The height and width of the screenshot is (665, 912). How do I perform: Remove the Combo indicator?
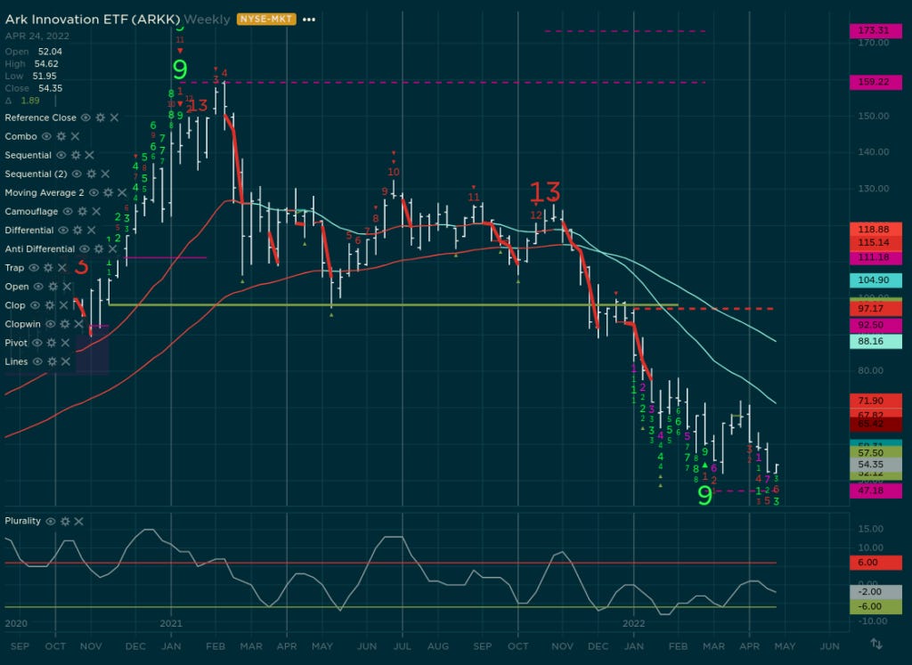75,136
